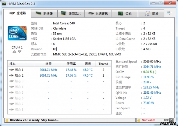This screenshot has height=126, width=178.
Task: Click the 32 nm process value
Action: pos(57,33)
